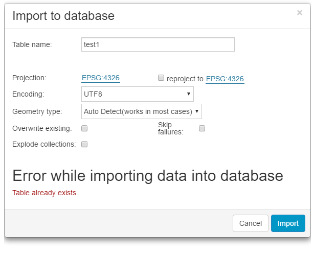Enable the Skip failures checkbox
This screenshot has height=255, width=314.
pyautogui.click(x=202, y=128)
